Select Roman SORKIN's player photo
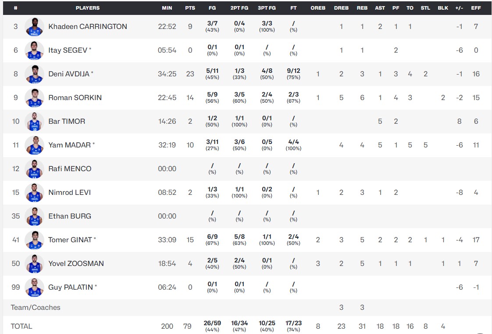 [34, 97]
